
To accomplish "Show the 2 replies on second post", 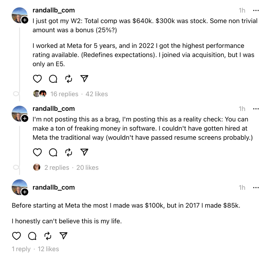I will (x=56, y=168).
